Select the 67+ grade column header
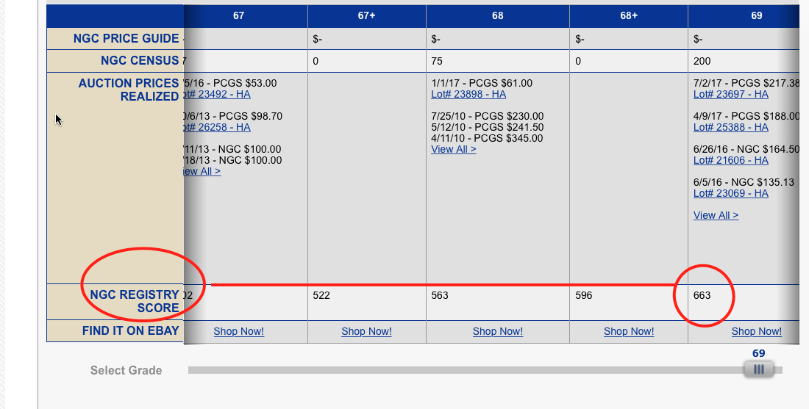Viewport: 809px width, 409px height. coord(367,16)
